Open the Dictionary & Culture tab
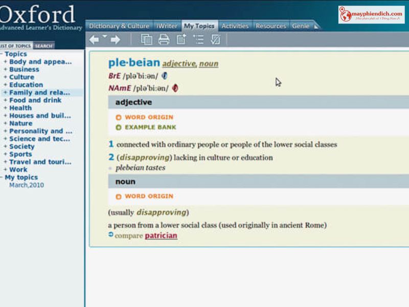The width and height of the screenshot is (409, 307). [x=119, y=25]
